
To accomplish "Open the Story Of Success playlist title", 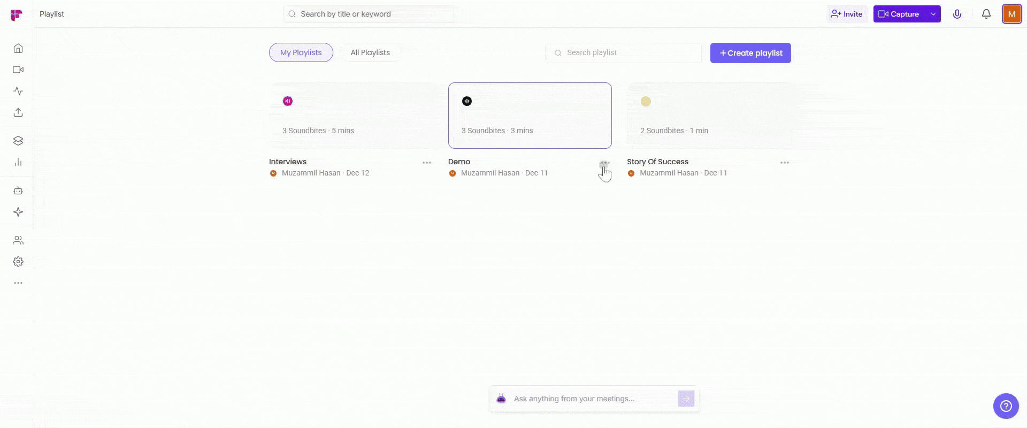I will point(657,162).
